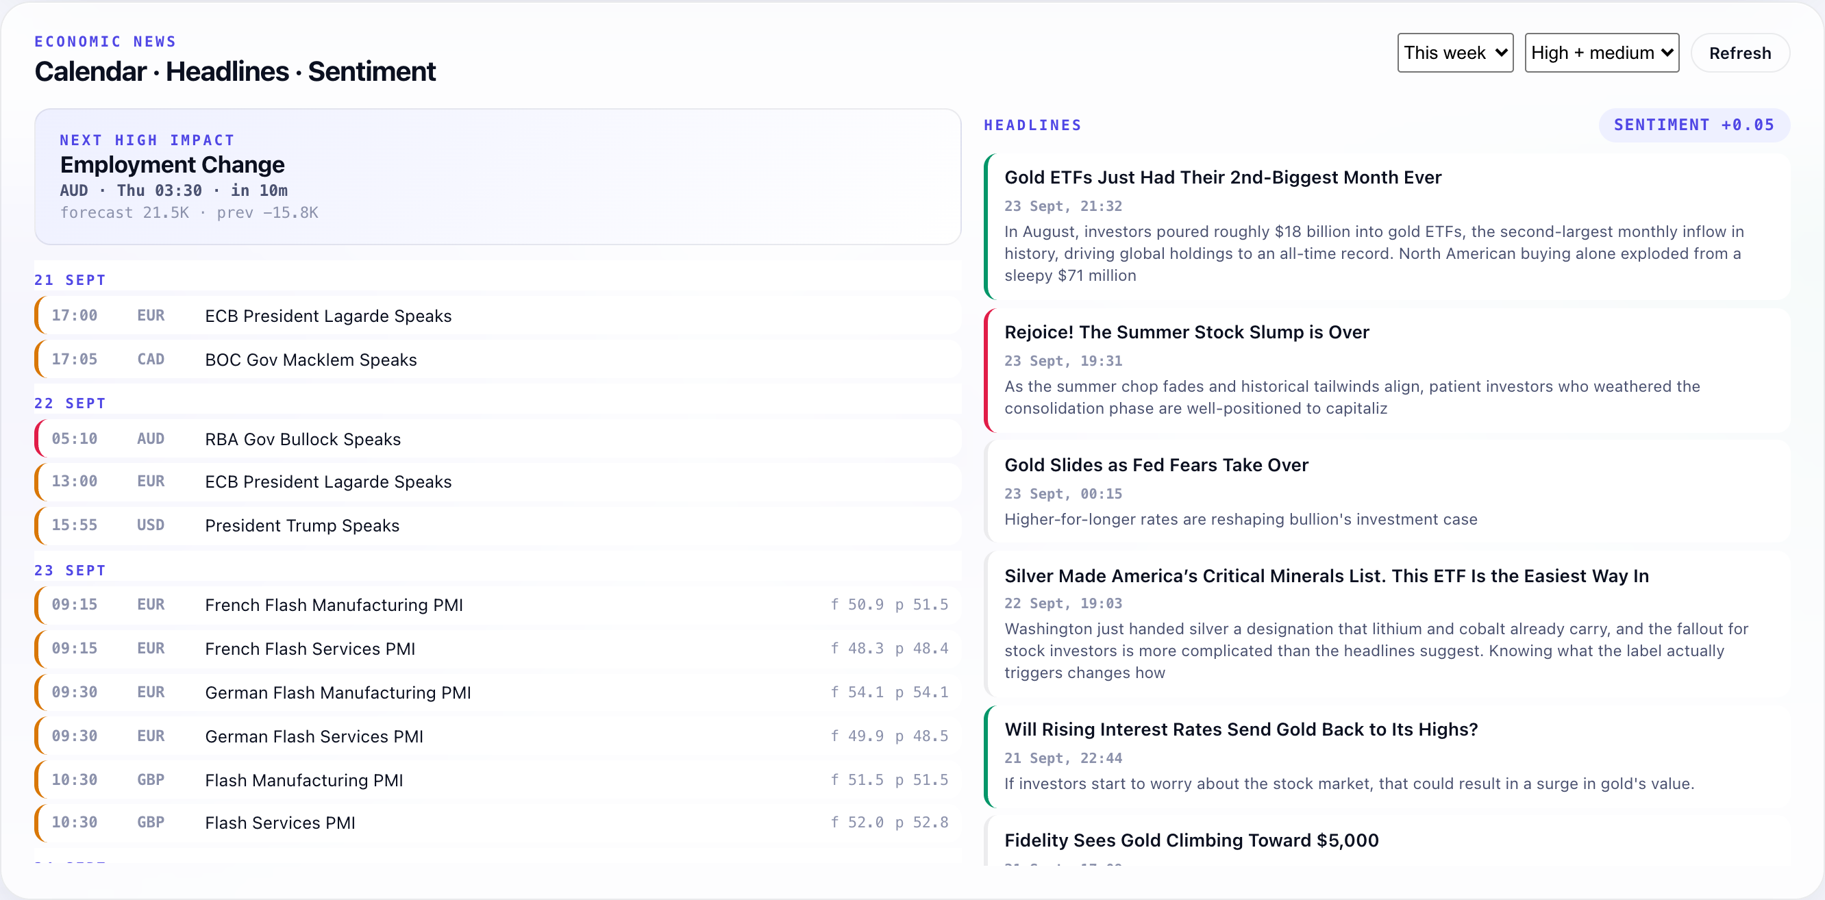Click the 23 SEPT date header
The height and width of the screenshot is (900, 1825).
coord(70,571)
